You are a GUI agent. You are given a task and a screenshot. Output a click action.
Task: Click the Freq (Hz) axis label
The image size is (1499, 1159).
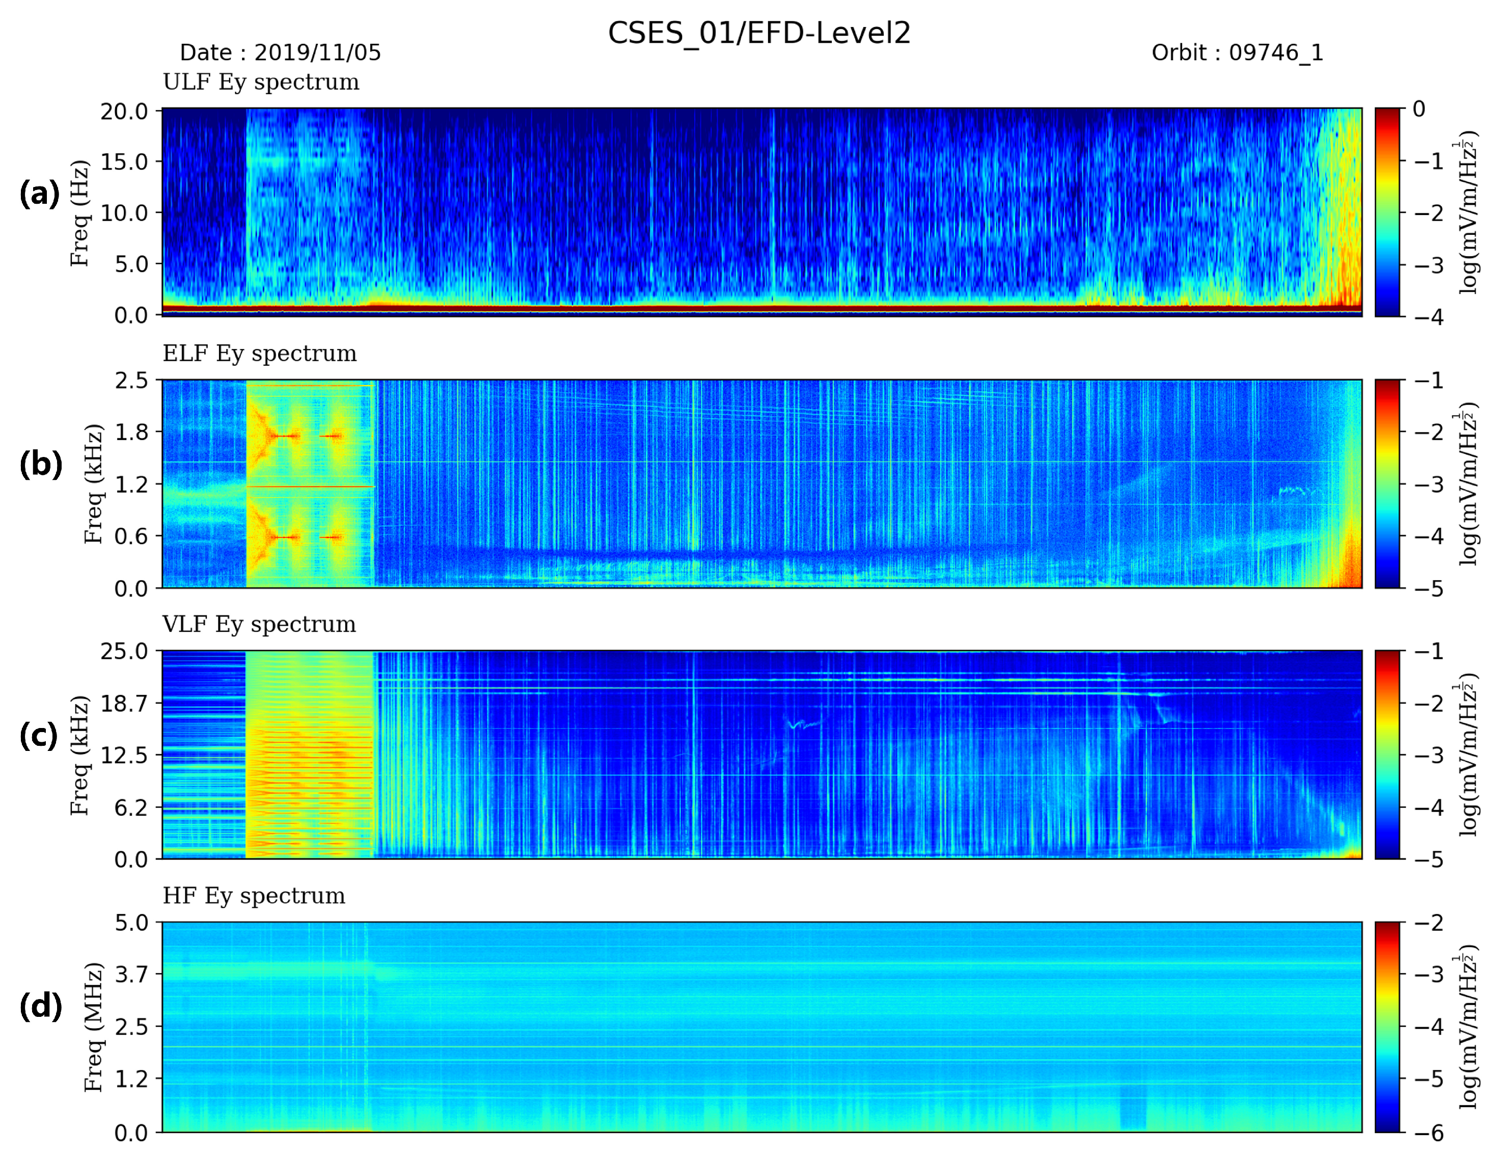click(x=79, y=213)
